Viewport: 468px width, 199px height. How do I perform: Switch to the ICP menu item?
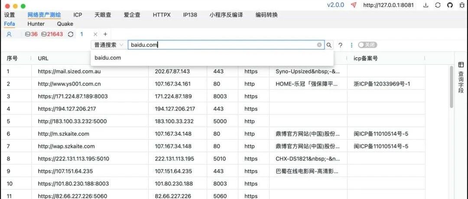tap(78, 15)
